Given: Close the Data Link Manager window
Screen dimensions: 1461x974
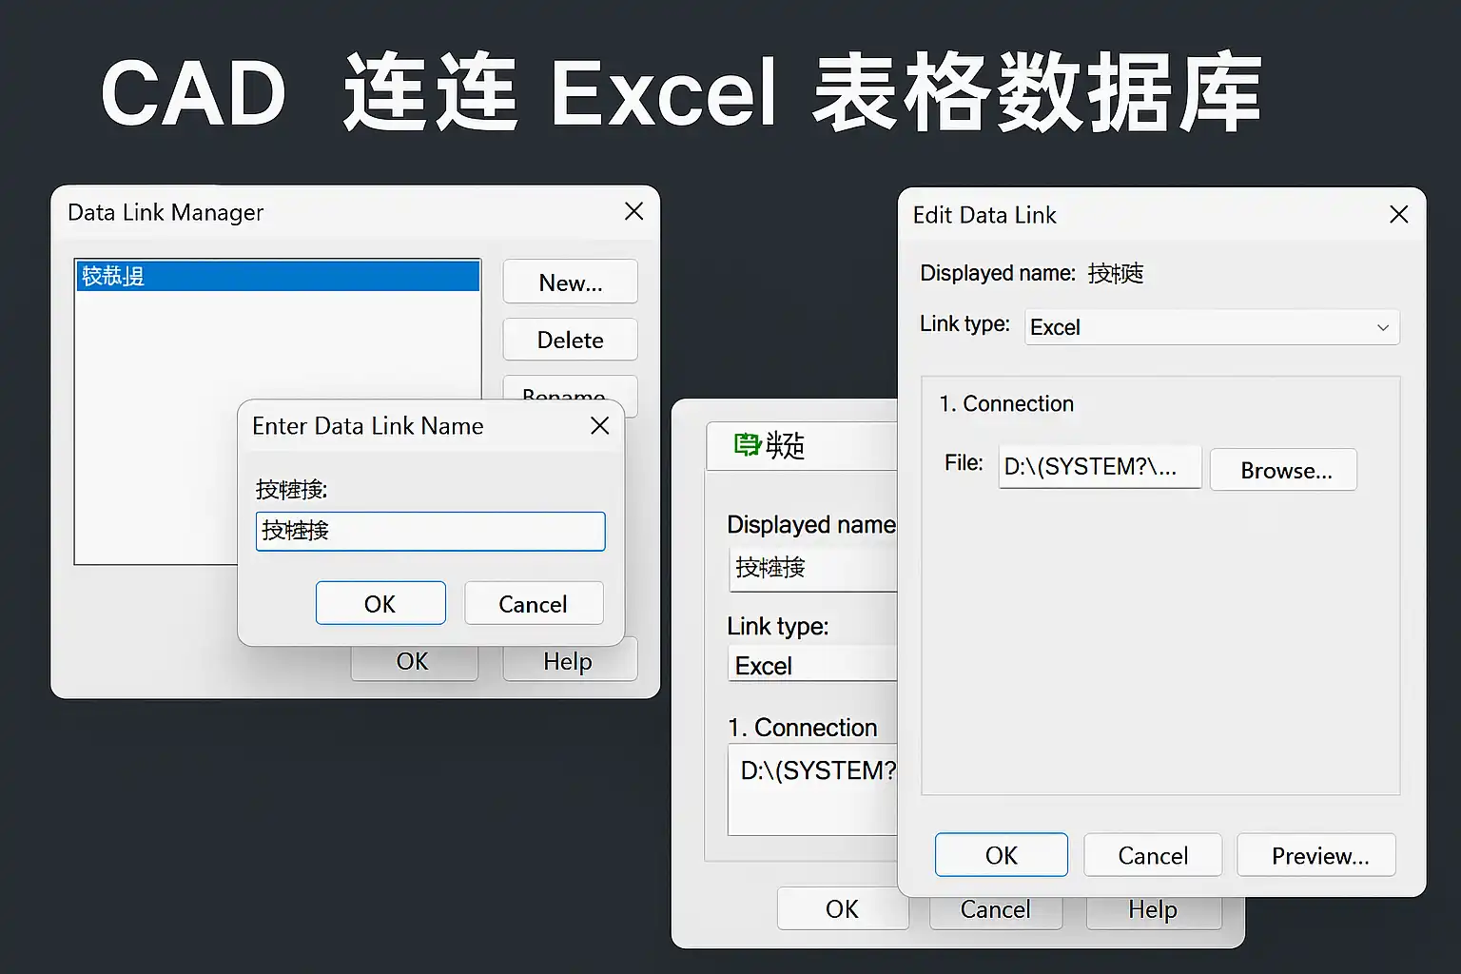Looking at the screenshot, I should 633,211.
